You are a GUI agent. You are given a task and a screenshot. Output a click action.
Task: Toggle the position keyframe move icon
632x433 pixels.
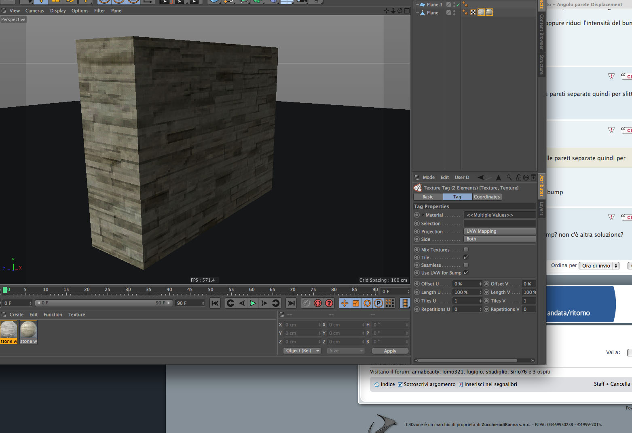pos(345,303)
